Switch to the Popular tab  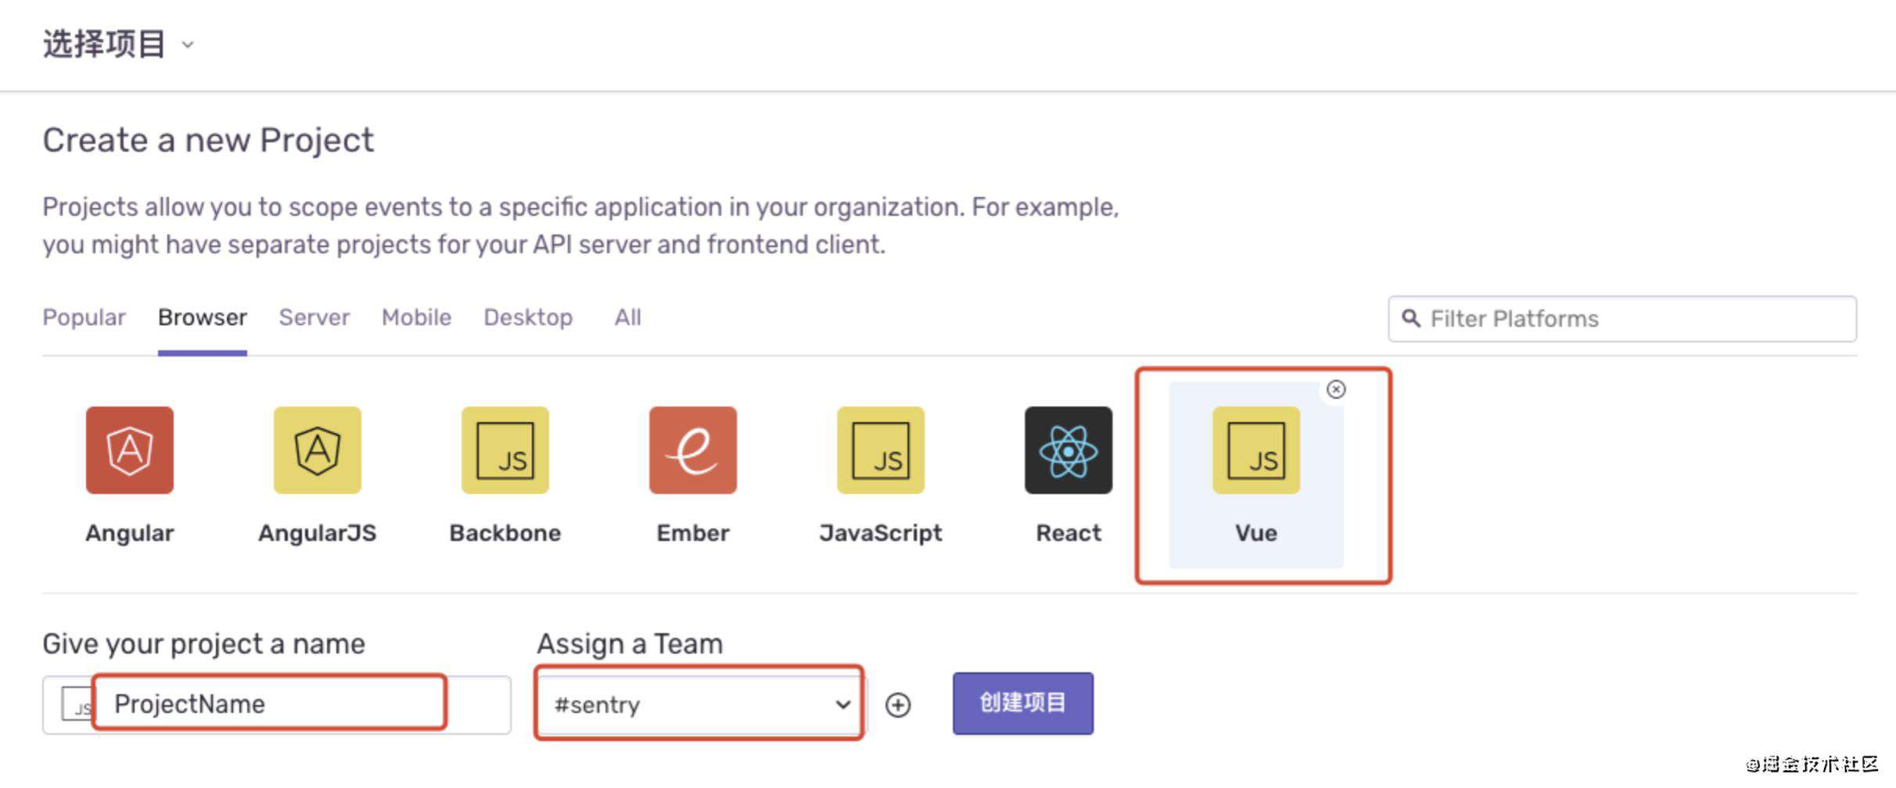pos(84,317)
